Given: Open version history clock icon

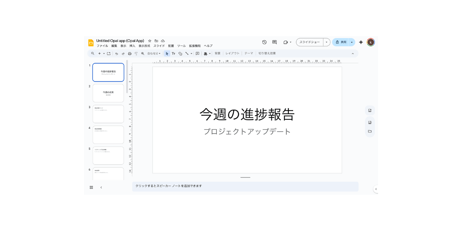Looking at the screenshot, I should (264, 42).
